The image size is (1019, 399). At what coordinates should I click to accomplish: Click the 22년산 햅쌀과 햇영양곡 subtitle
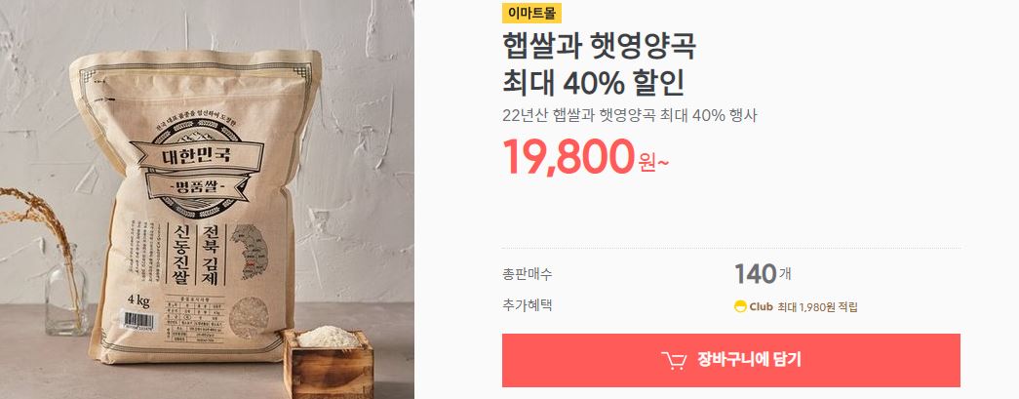pos(630,116)
